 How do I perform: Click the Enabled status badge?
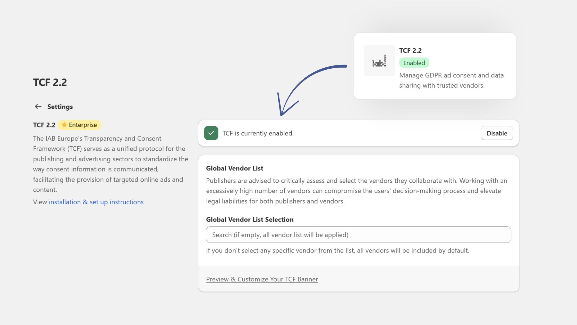(x=414, y=63)
